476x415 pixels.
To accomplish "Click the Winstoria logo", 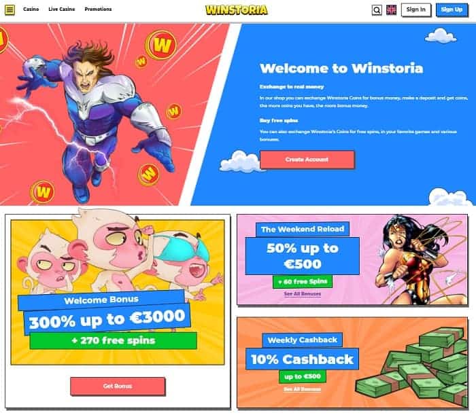I will click(236, 10).
